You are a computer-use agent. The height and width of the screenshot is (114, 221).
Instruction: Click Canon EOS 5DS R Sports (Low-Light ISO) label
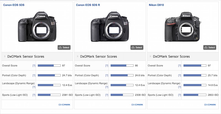pos(88,95)
